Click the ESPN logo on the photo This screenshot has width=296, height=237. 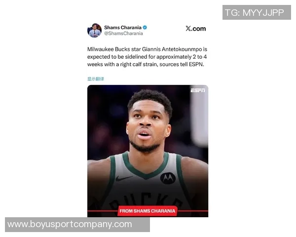(x=198, y=90)
